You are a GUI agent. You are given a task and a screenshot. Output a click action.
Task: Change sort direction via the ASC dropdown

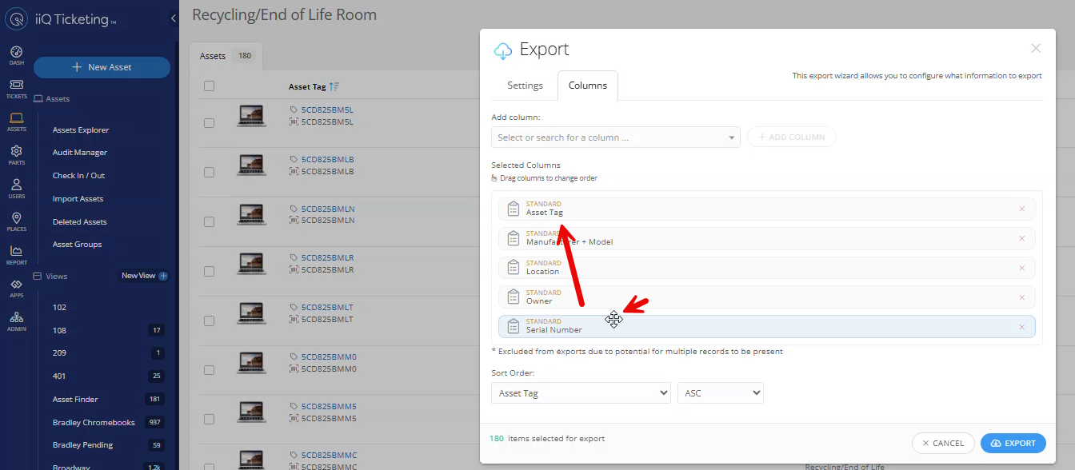point(720,392)
